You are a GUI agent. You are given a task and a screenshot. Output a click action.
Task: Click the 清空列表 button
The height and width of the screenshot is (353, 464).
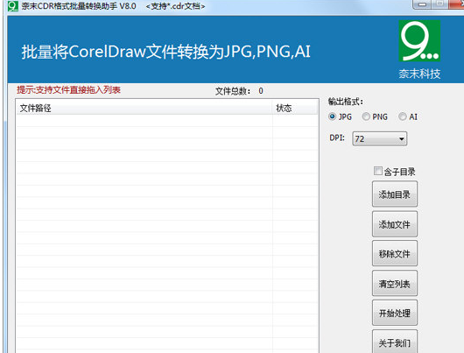pos(395,284)
